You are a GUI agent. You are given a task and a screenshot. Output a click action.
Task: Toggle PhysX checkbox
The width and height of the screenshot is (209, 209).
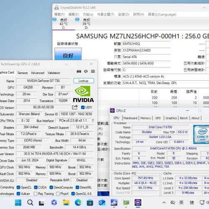click(x=58, y=194)
